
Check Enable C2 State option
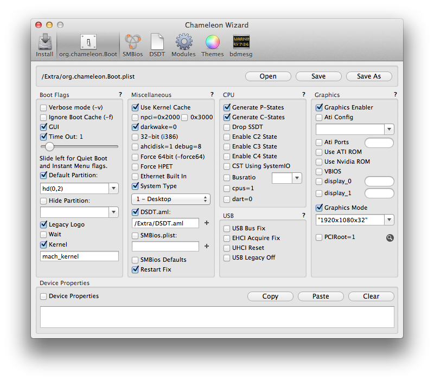(x=227, y=137)
